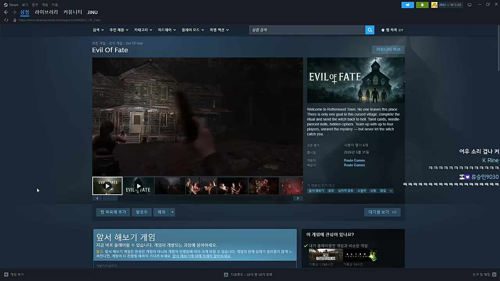Open the 친구 menu
The image size is (500, 281).
click(35, 5)
